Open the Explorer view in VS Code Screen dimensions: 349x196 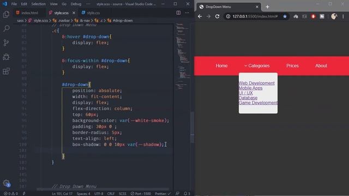click(x=6, y=15)
